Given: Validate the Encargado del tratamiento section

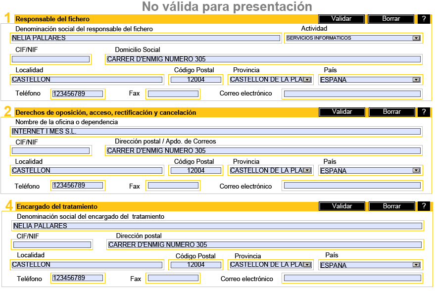Looking at the screenshot, I should pyautogui.click(x=342, y=206).
